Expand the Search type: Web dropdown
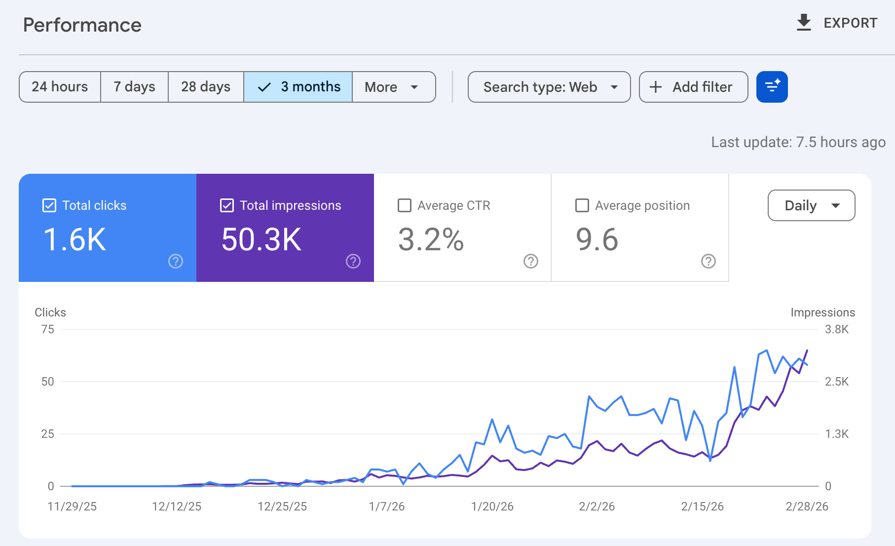Image resolution: width=895 pixels, height=546 pixels. point(549,87)
